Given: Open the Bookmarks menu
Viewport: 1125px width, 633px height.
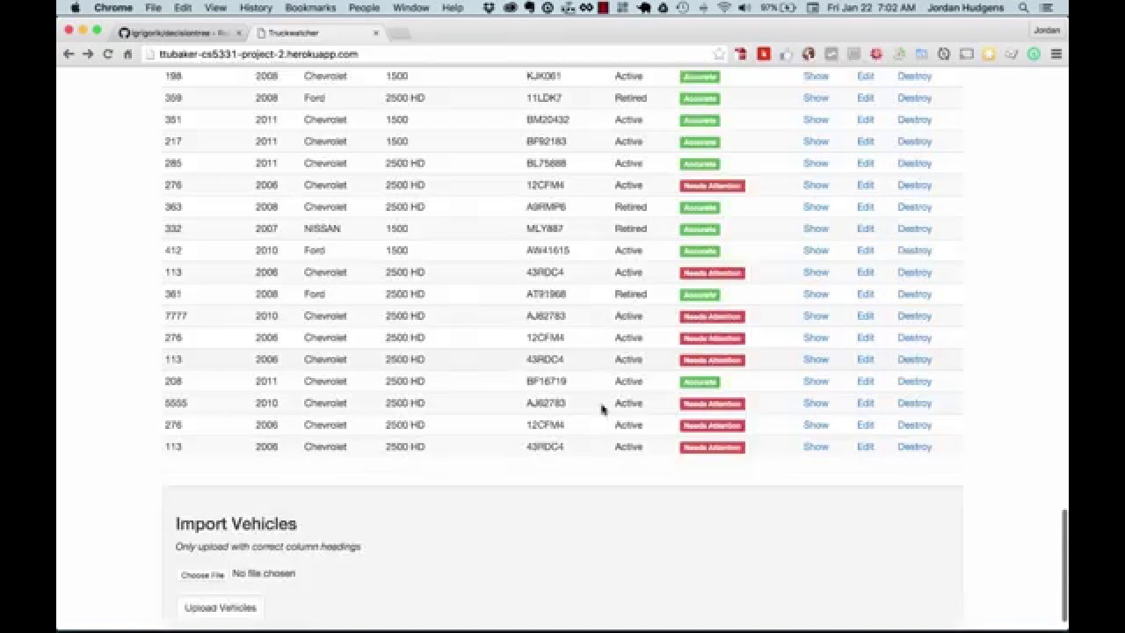Looking at the screenshot, I should point(310,8).
